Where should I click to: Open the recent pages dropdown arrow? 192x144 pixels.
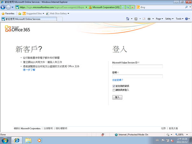click(12, 7)
